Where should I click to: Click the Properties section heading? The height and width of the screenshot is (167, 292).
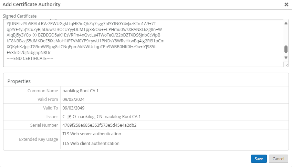[x=19, y=81]
